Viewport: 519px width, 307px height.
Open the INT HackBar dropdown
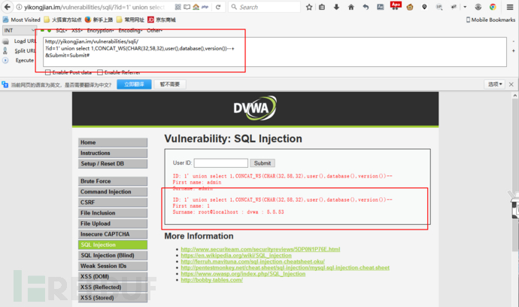(20, 30)
